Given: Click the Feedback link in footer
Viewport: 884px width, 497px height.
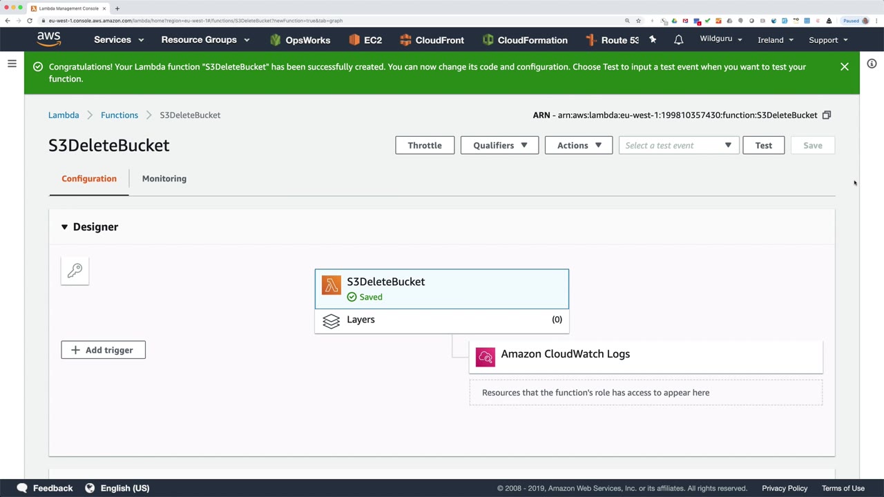Looking at the screenshot, I should coord(52,488).
